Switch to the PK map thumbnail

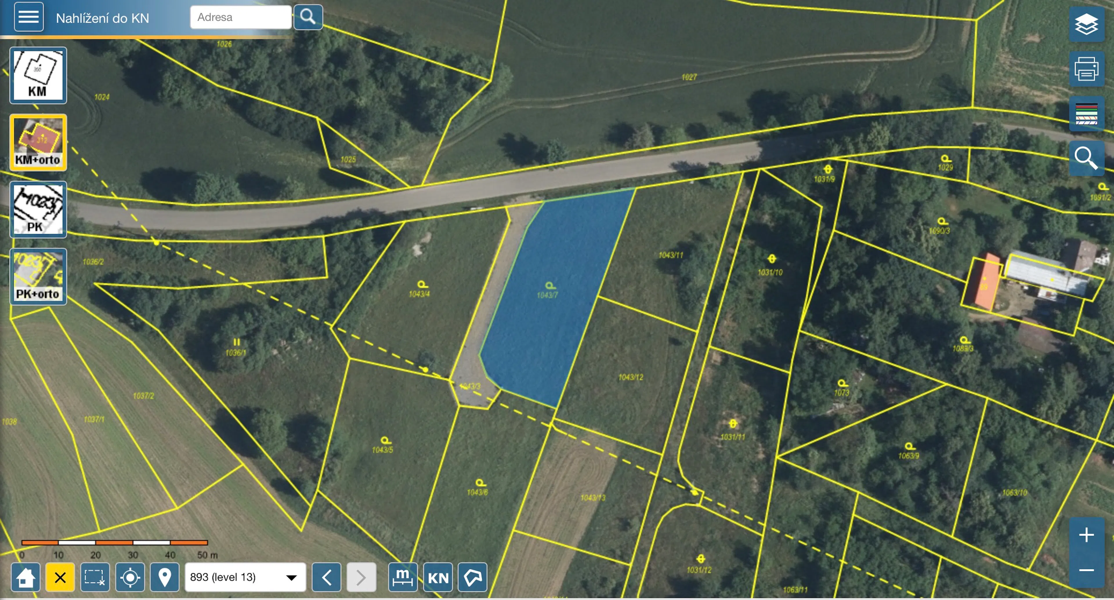38,209
